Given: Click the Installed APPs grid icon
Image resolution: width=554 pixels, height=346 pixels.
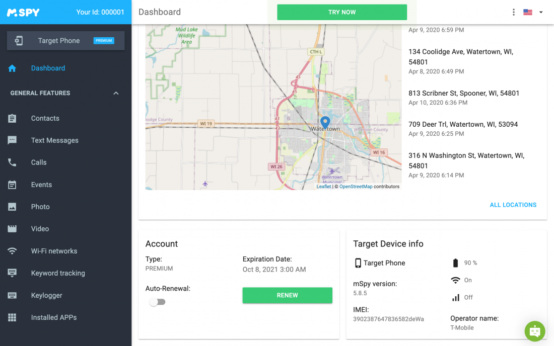Looking at the screenshot, I should [x=12, y=317].
